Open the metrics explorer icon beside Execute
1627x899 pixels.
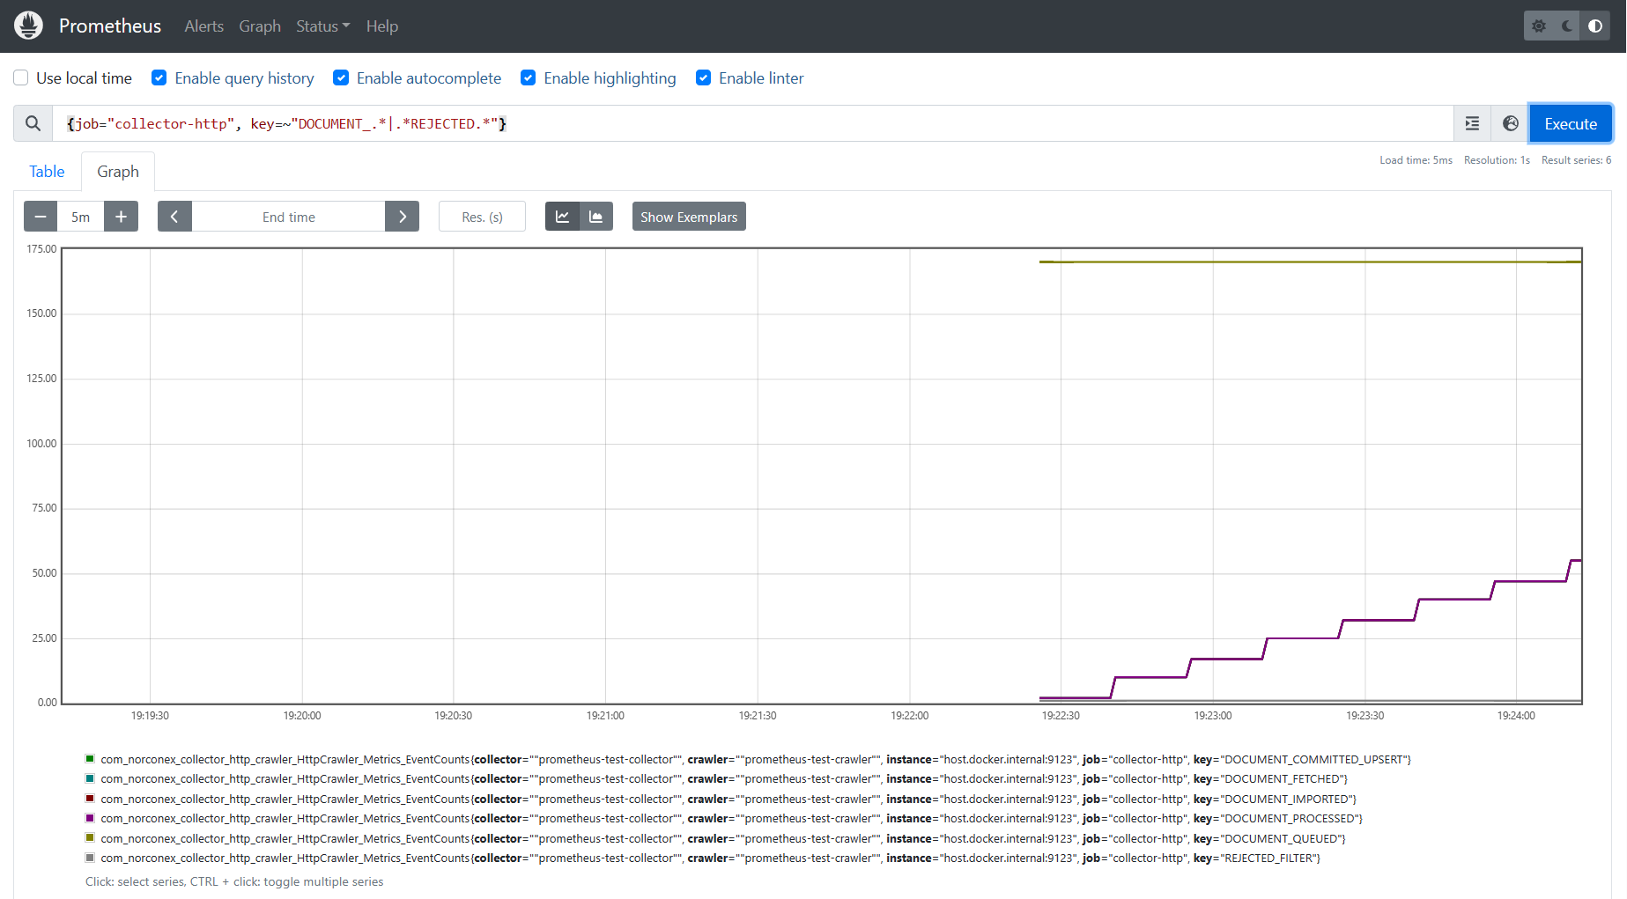(1471, 123)
